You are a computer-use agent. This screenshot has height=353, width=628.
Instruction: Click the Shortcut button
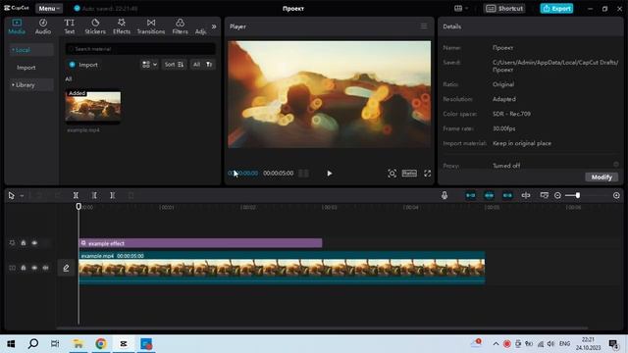(x=504, y=9)
